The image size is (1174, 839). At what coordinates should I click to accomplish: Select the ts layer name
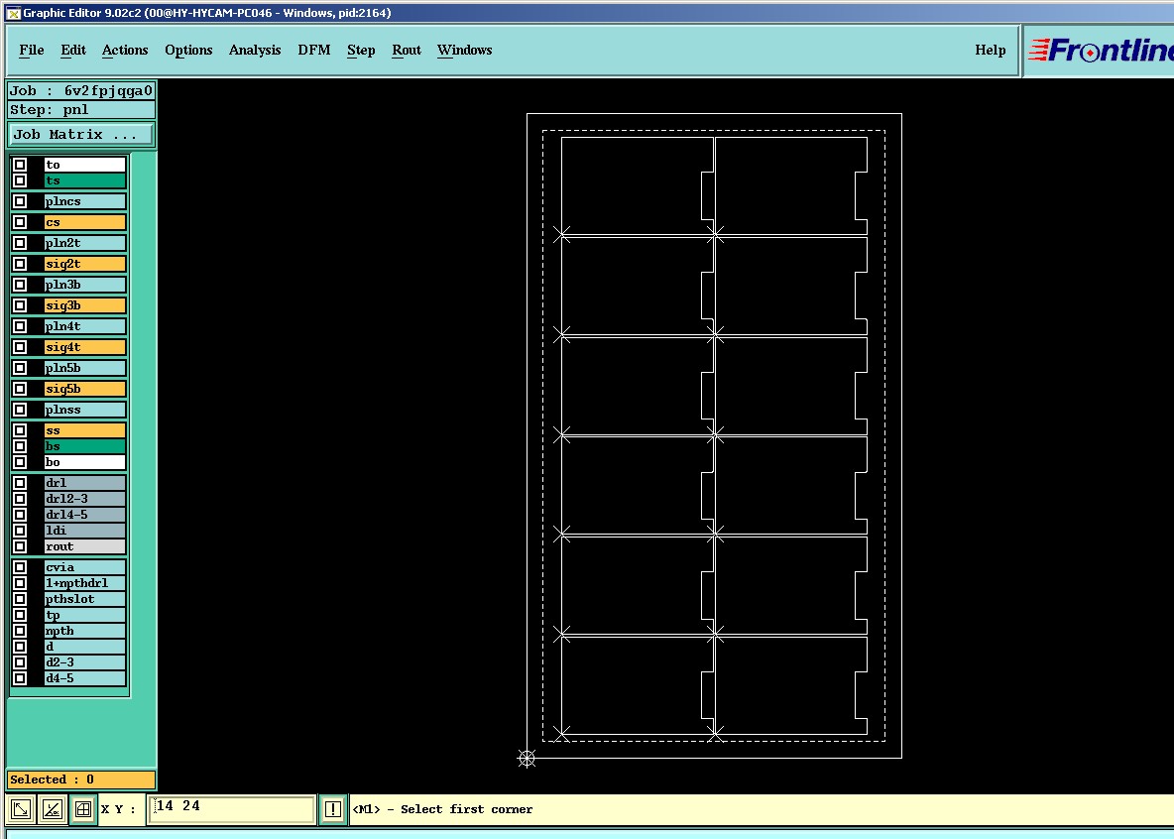tap(84, 180)
